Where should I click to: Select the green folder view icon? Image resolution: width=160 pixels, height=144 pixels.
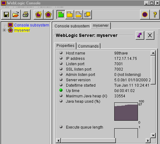[61, 14]
